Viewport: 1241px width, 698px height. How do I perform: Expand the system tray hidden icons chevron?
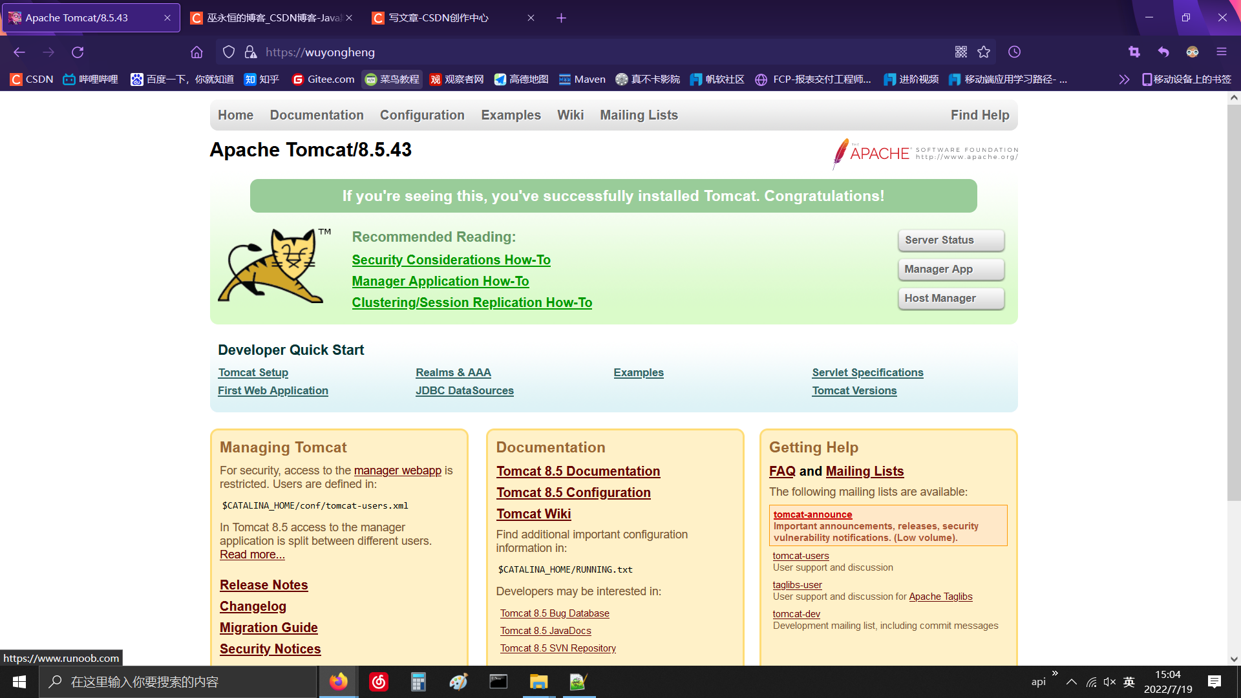point(1071,682)
